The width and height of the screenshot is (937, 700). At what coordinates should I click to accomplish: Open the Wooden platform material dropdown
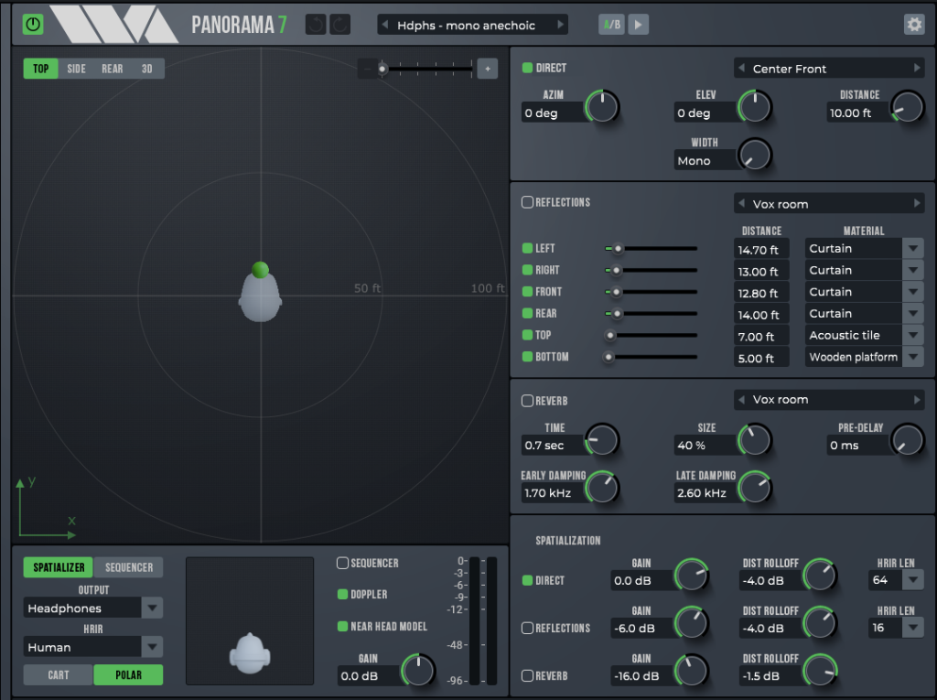point(864,357)
